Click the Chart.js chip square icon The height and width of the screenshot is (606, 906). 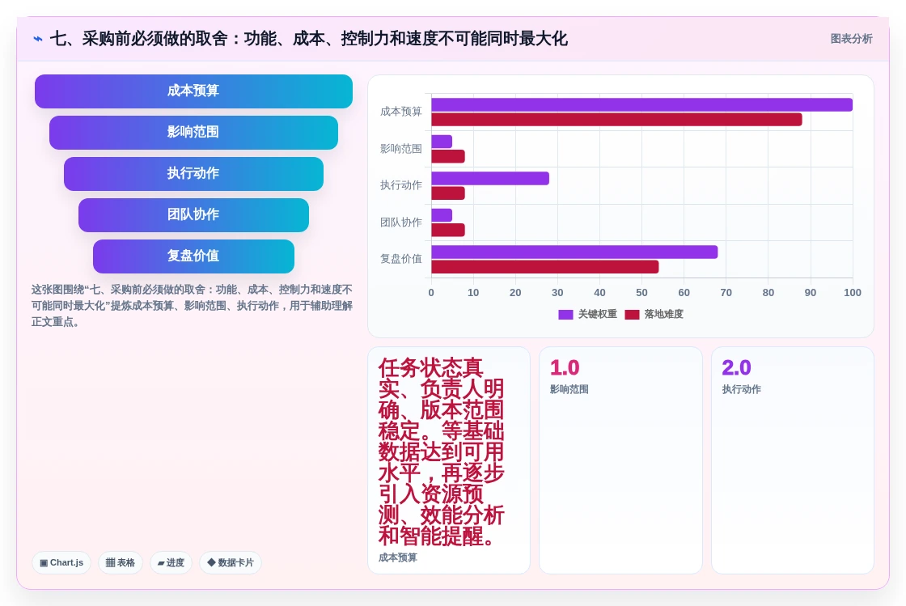tap(44, 562)
